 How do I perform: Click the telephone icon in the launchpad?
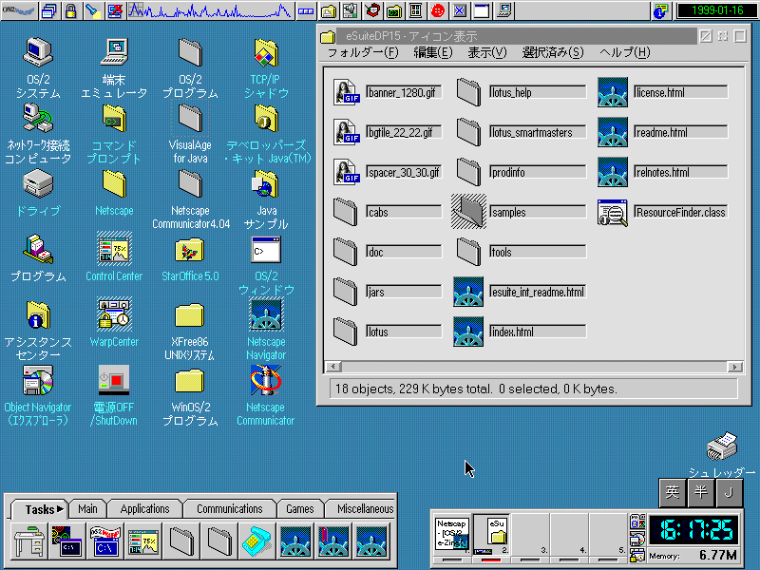click(x=256, y=541)
